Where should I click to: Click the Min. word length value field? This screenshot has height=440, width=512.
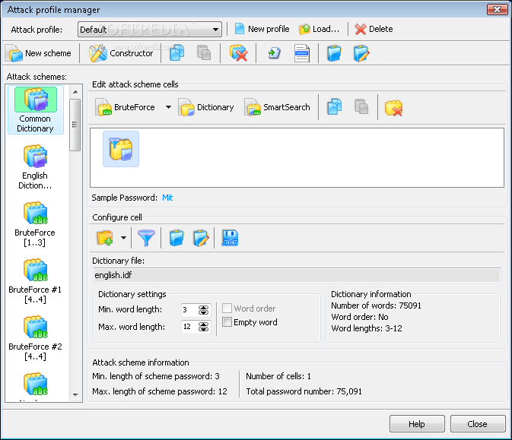[189, 309]
